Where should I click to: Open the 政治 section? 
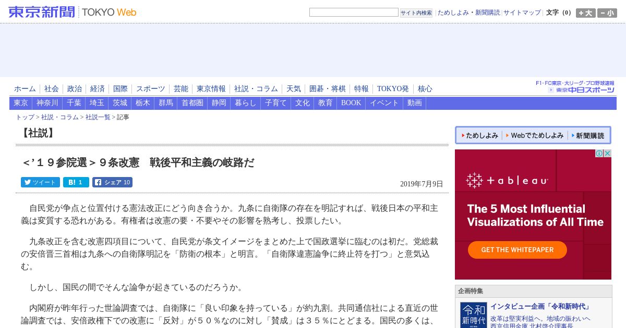(x=75, y=89)
